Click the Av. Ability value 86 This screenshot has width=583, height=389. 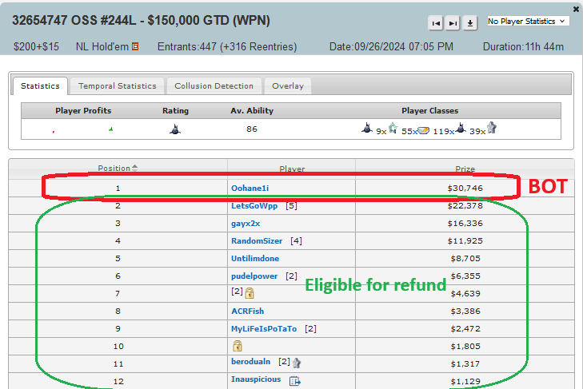tap(252, 129)
